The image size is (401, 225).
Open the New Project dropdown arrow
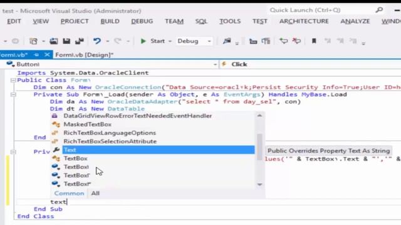click(43, 41)
